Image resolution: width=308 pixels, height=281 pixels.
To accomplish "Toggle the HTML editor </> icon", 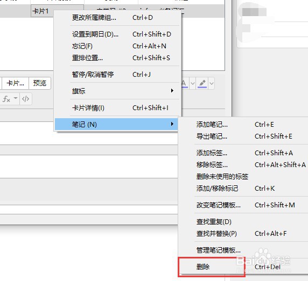I will pyautogui.click(x=26, y=99).
